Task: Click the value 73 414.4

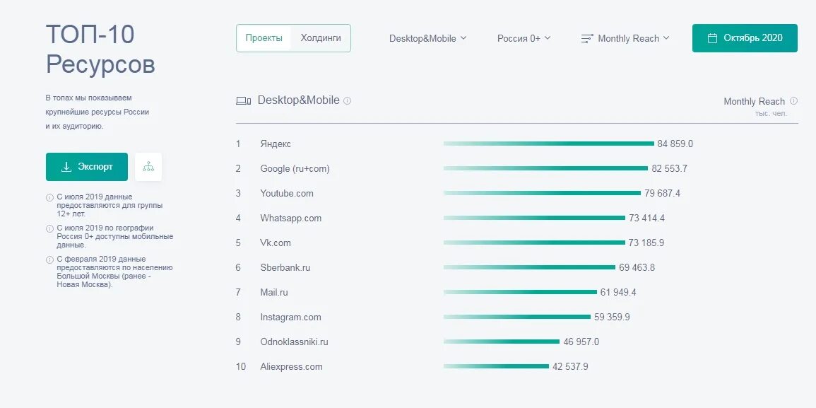Action: tap(646, 218)
